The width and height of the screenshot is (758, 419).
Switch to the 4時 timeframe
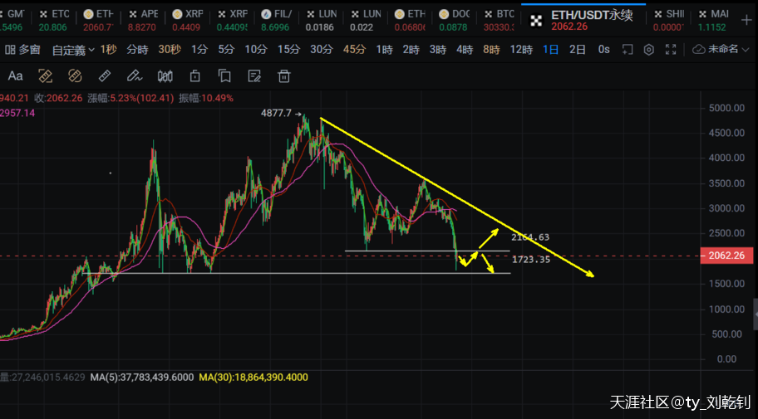[x=465, y=50]
